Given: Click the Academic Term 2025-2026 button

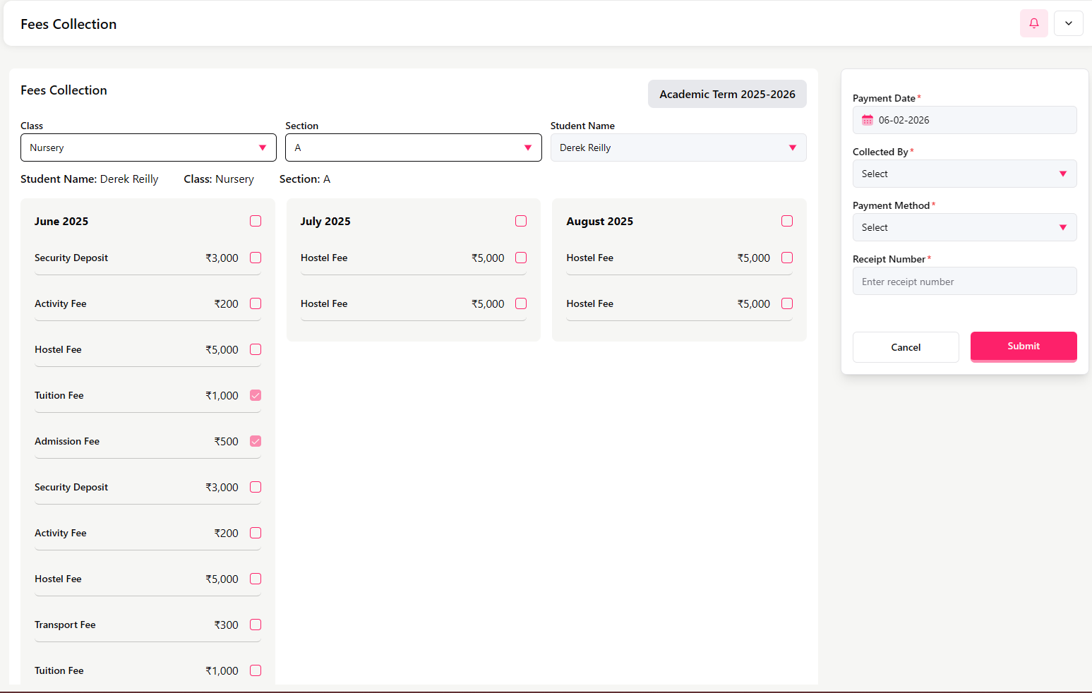Looking at the screenshot, I should [727, 94].
